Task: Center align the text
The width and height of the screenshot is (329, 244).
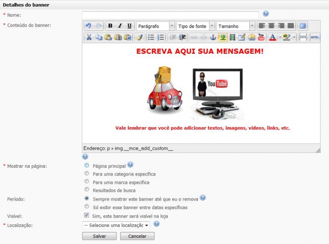Action: 271,26
